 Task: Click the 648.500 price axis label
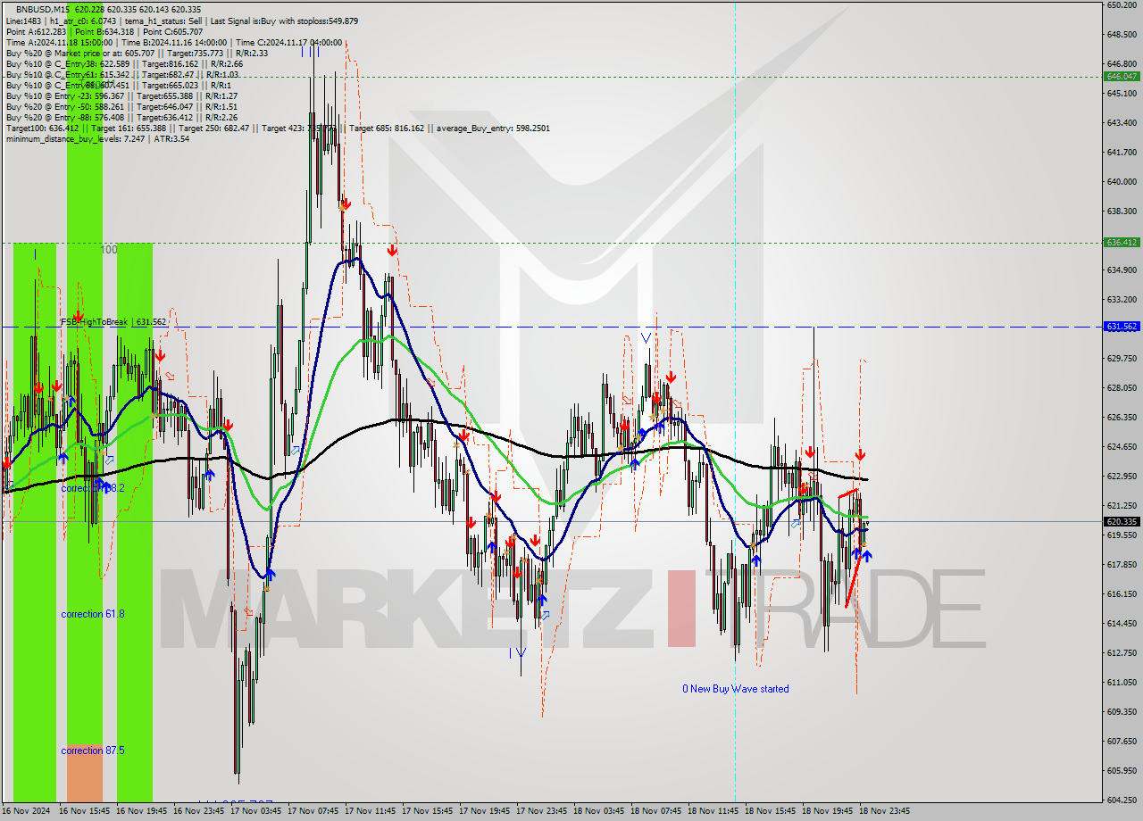(1121, 35)
